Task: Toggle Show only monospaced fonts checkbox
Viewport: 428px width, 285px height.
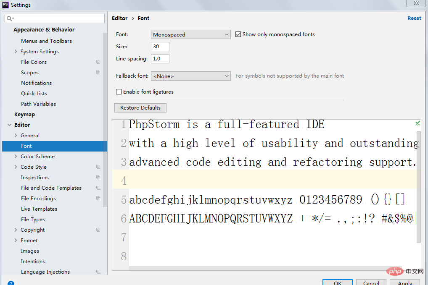Action: 238,34
